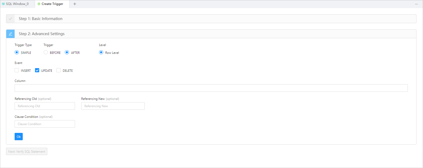The height and width of the screenshot is (168, 423).
Task: Collapse Step 2: Advanced Settings header
Action: pyautogui.click(x=42, y=34)
